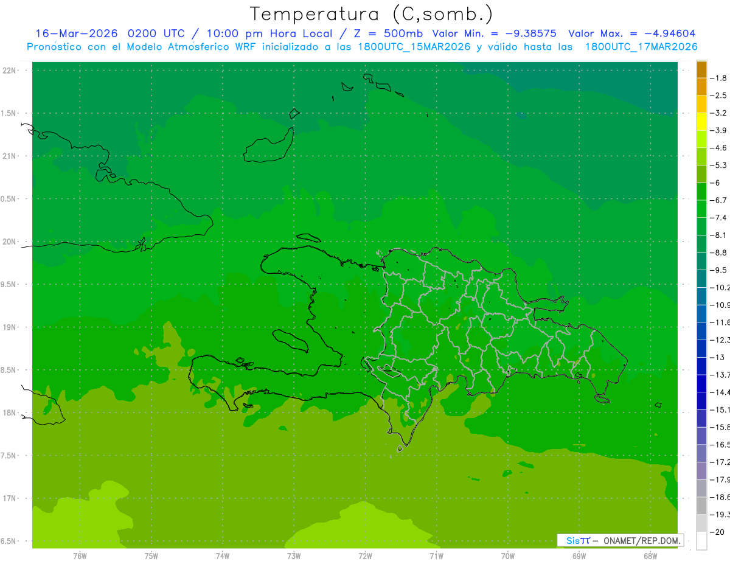Pick the topmost brown-orange swatch in the color bar

pyautogui.click(x=701, y=69)
